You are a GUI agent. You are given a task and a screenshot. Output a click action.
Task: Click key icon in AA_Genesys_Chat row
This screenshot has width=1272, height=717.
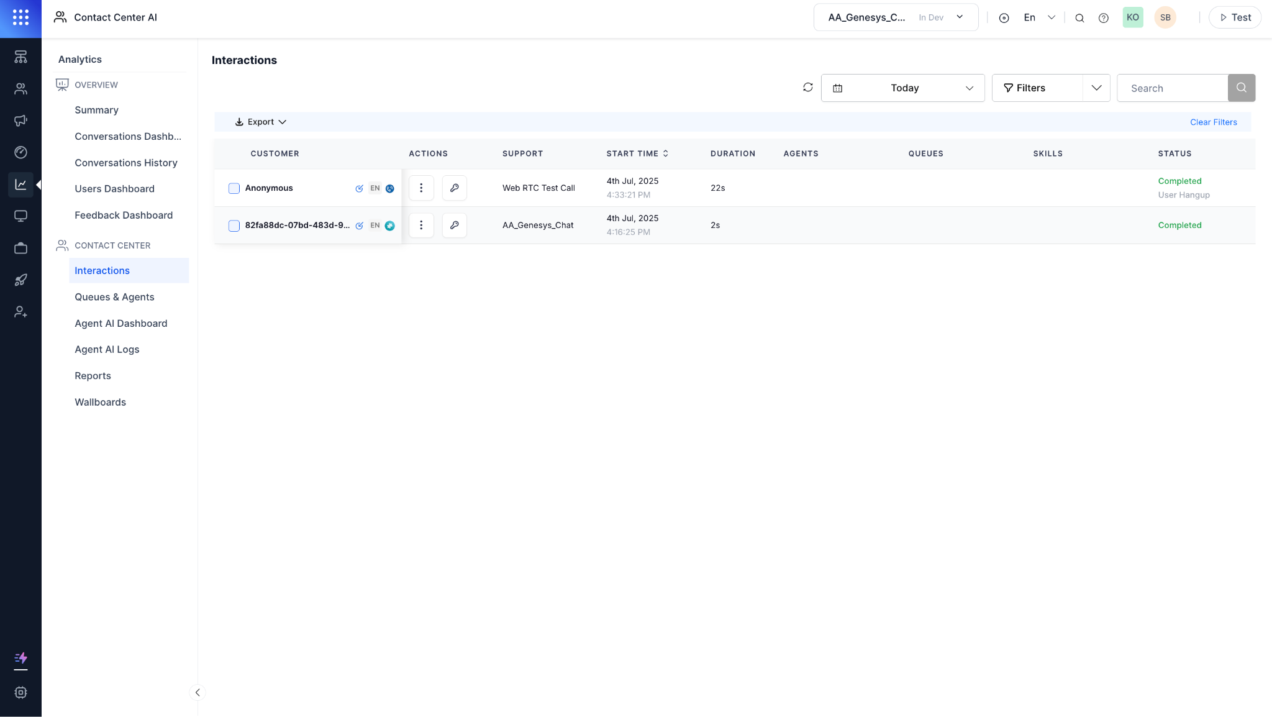tap(454, 225)
